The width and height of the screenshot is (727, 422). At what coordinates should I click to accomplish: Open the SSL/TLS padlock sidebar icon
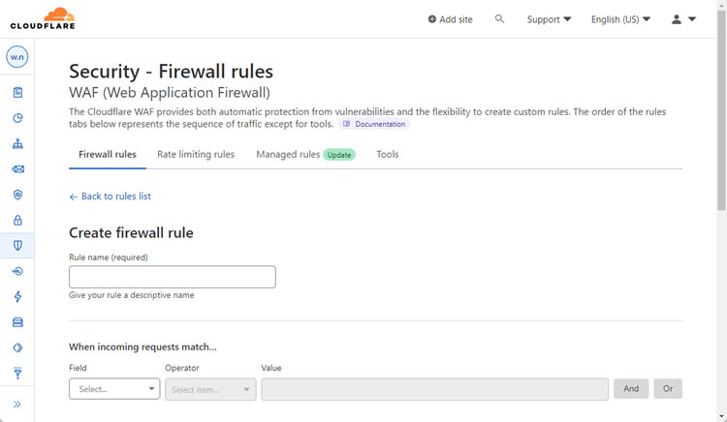tap(17, 221)
